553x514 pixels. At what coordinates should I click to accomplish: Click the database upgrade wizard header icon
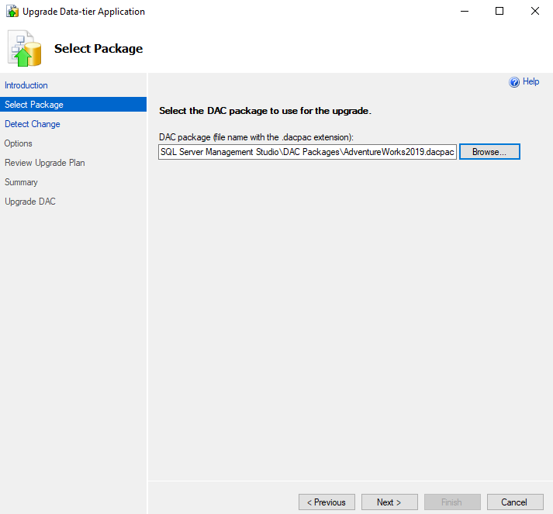tap(24, 49)
